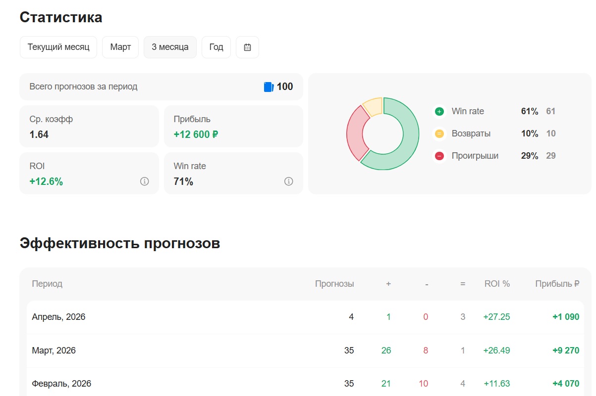This screenshot has width=596, height=396.
Task: Click the 61% Win rate legend value
Action: [530, 111]
